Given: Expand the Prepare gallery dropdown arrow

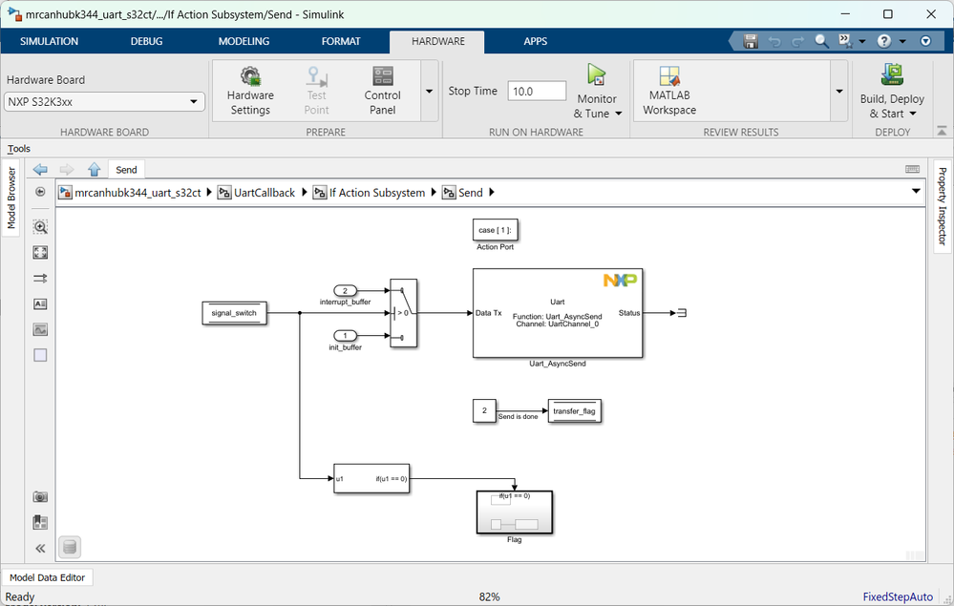Looking at the screenshot, I should (x=429, y=92).
